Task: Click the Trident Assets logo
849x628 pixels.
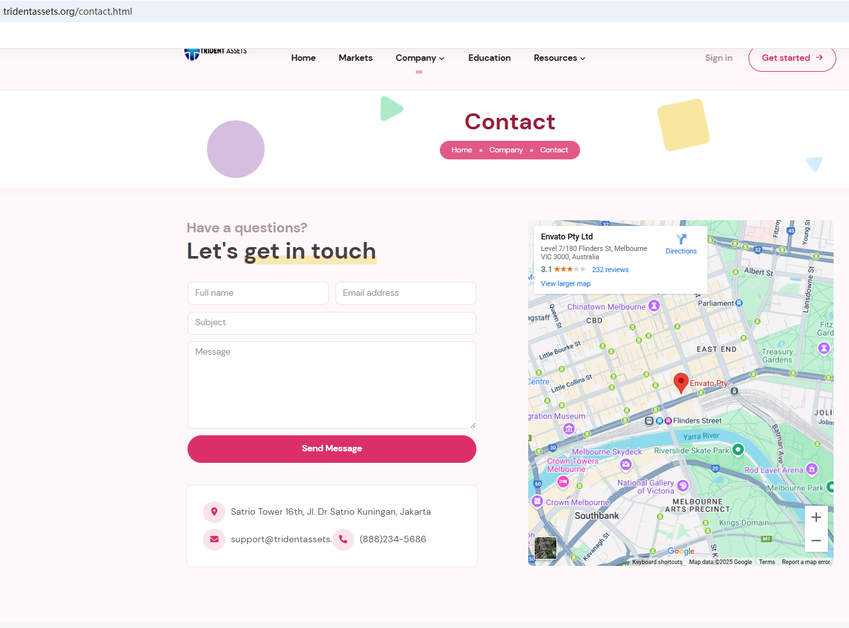Action: [x=215, y=54]
